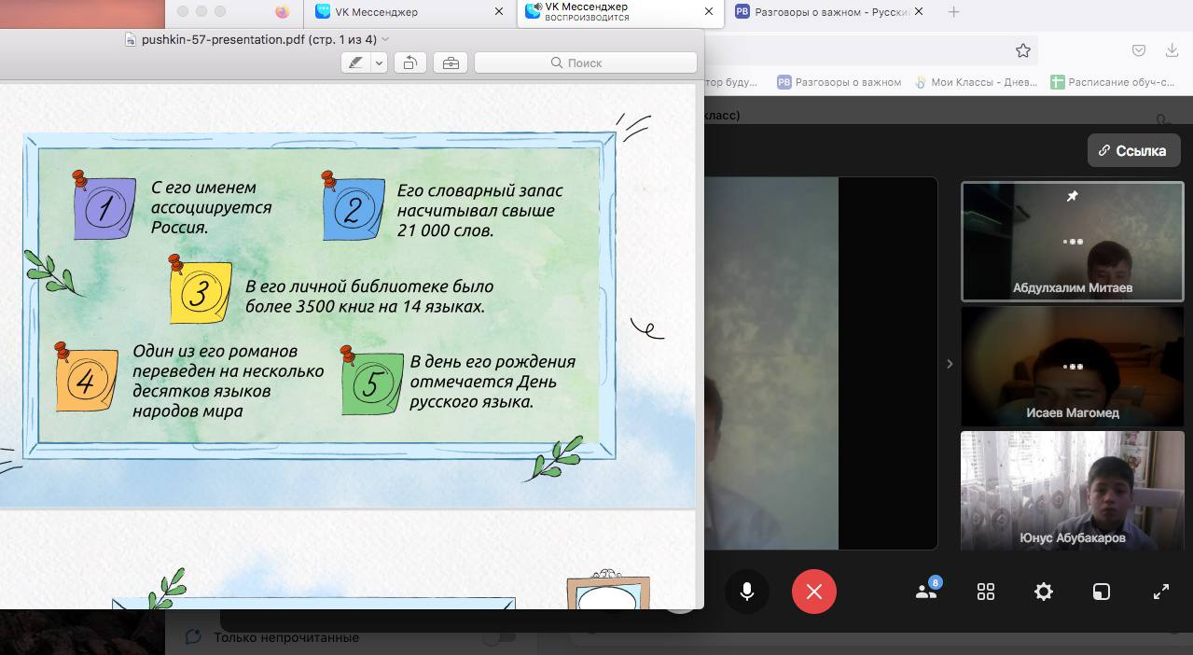Click the Preview markup pen tool
Viewport: 1193px width, 655px height.
[x=355, y=63]
